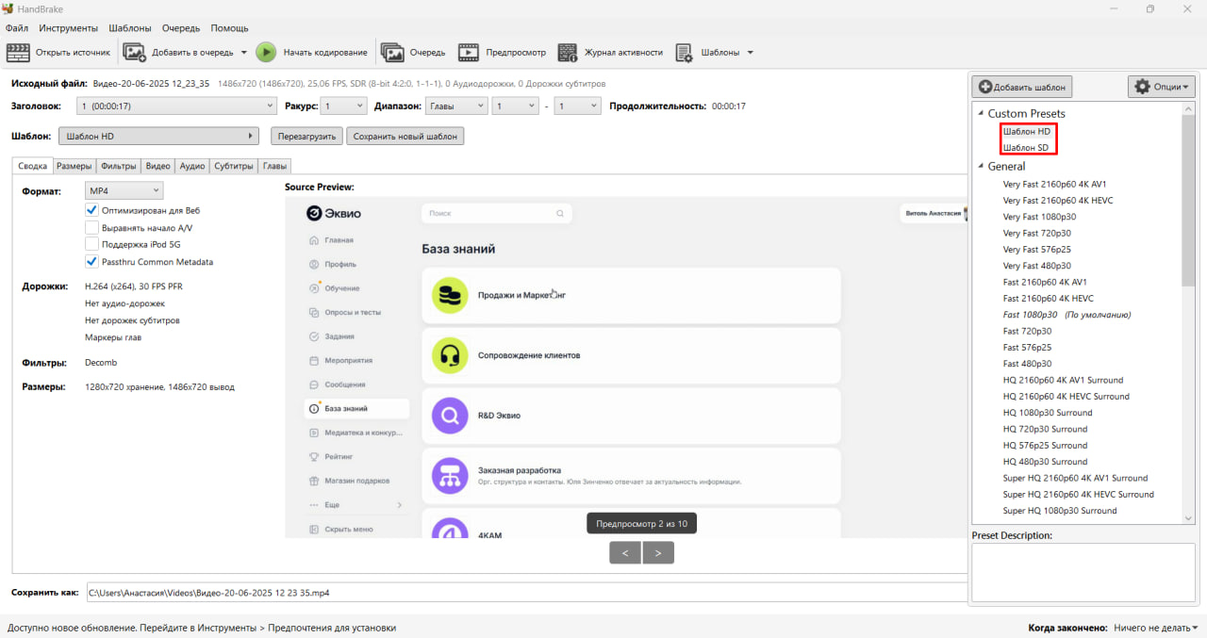
Task: Click the Сохранить новый шаблон button
Action: [x=405, y=136]
